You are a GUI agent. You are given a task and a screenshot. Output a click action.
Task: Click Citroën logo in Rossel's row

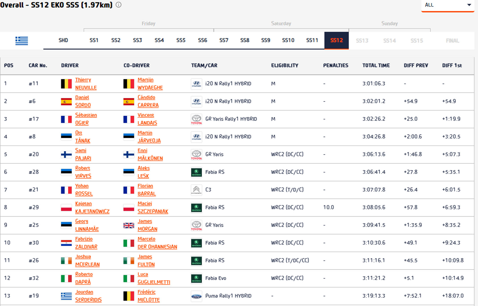[197, 190]
